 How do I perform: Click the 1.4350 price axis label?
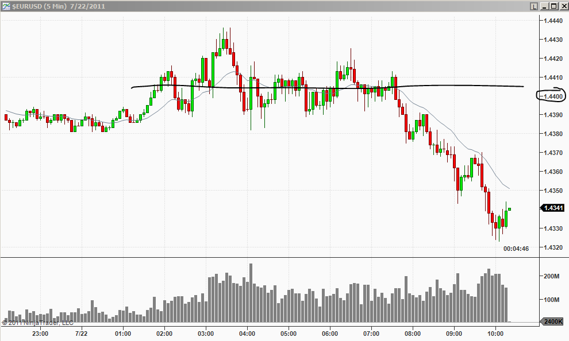[553, 190]
